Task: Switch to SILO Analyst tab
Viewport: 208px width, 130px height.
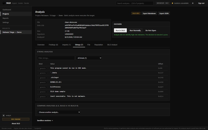Action: pos(112,45)
